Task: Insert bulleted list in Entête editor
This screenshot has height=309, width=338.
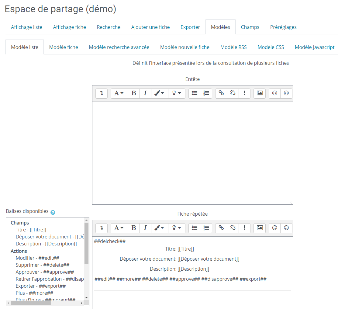Action: pyautogui.click(x=195, y=93)
